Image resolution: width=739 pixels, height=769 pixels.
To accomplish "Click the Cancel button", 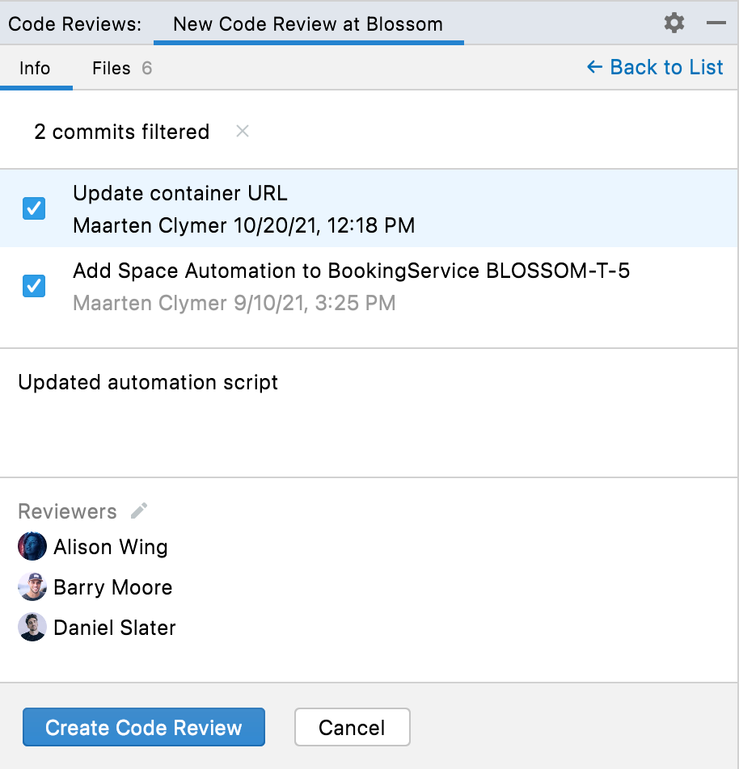I will click(x=353, y=727).
